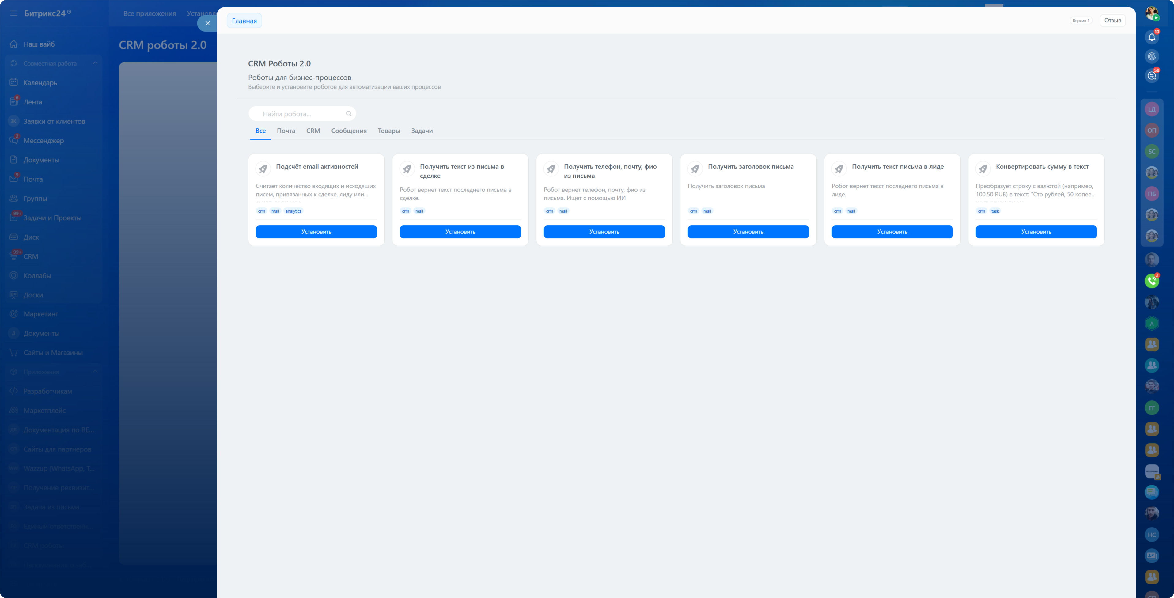The height and width of the screenshot is (598, 1174).
Task: Select the Товары category tab
Action: (x=388, y=131)
